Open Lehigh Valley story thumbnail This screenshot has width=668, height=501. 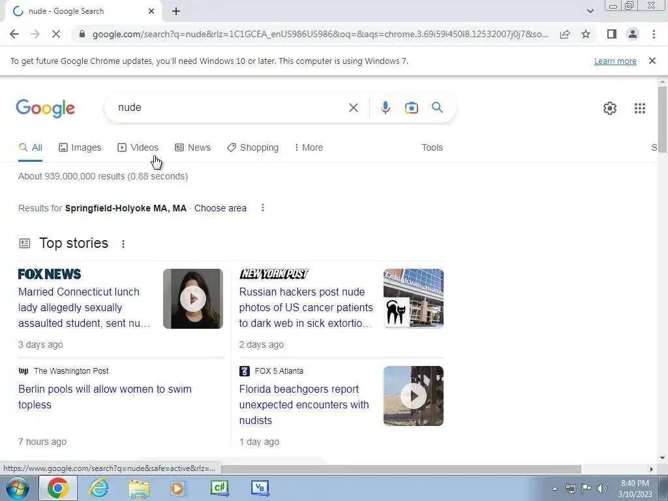pyautogui.click(x=413, y=299)
